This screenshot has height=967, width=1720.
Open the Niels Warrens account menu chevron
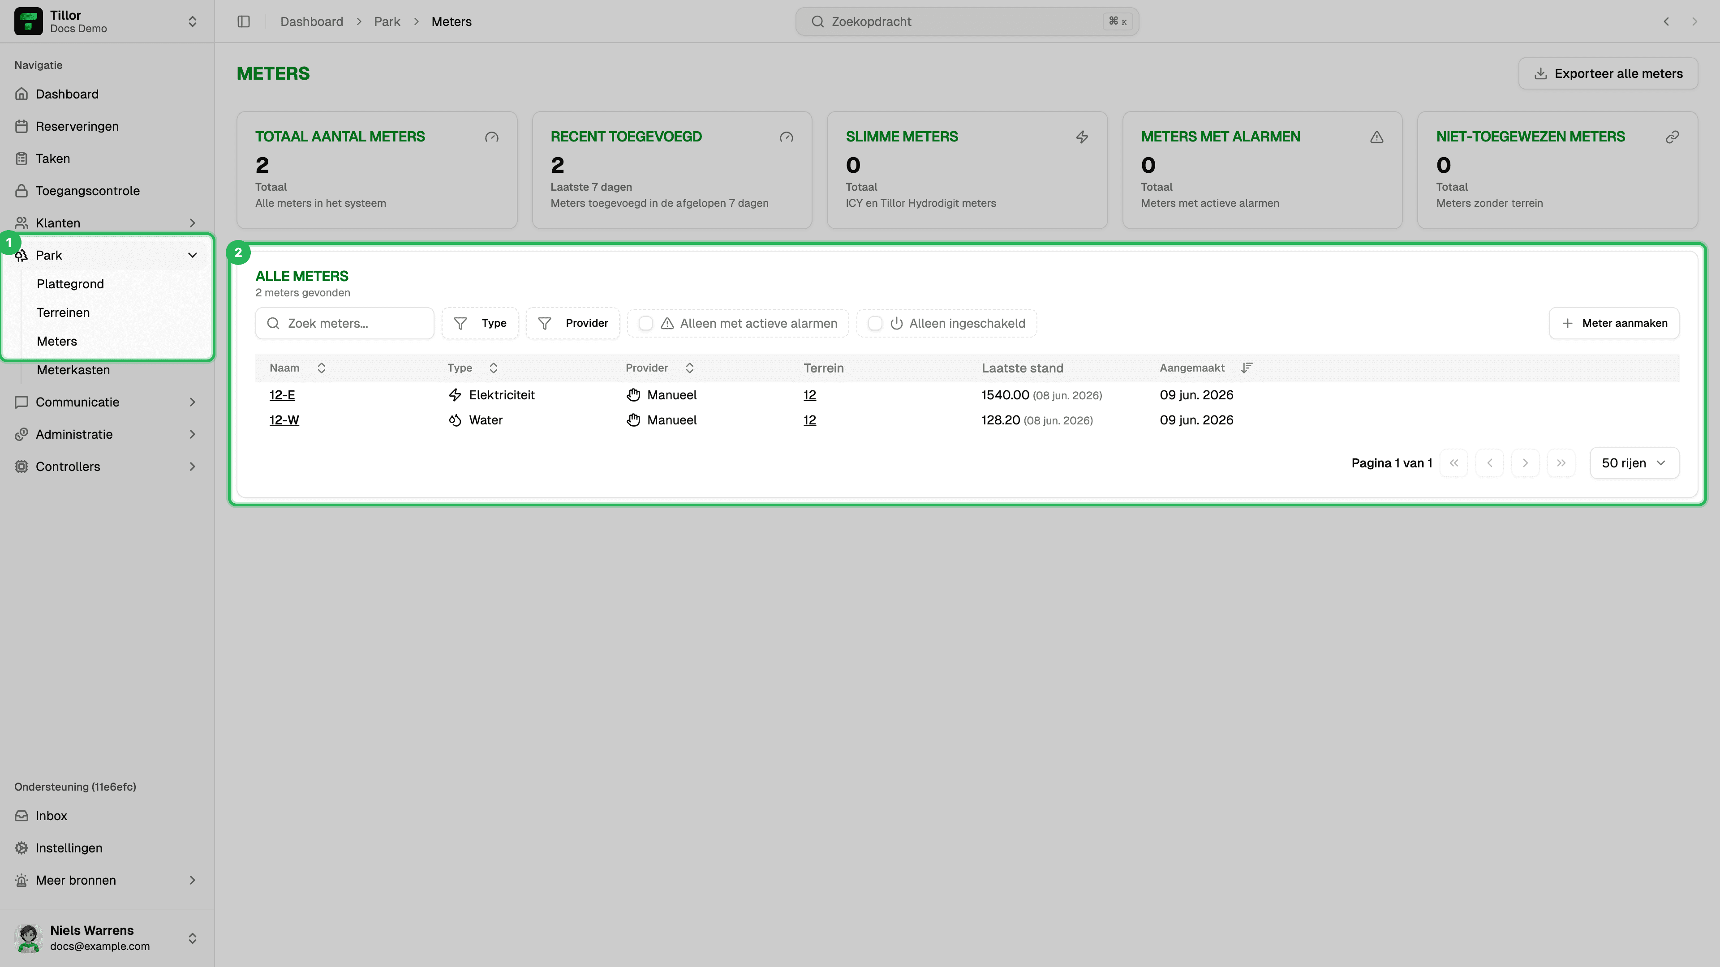(x=192, y=938)
